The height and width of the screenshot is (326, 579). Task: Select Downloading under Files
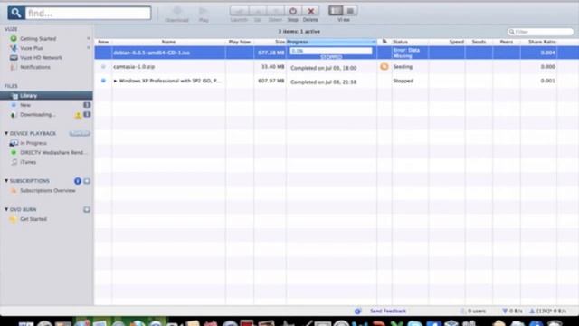pyautogui.click(x=38, y=115)
